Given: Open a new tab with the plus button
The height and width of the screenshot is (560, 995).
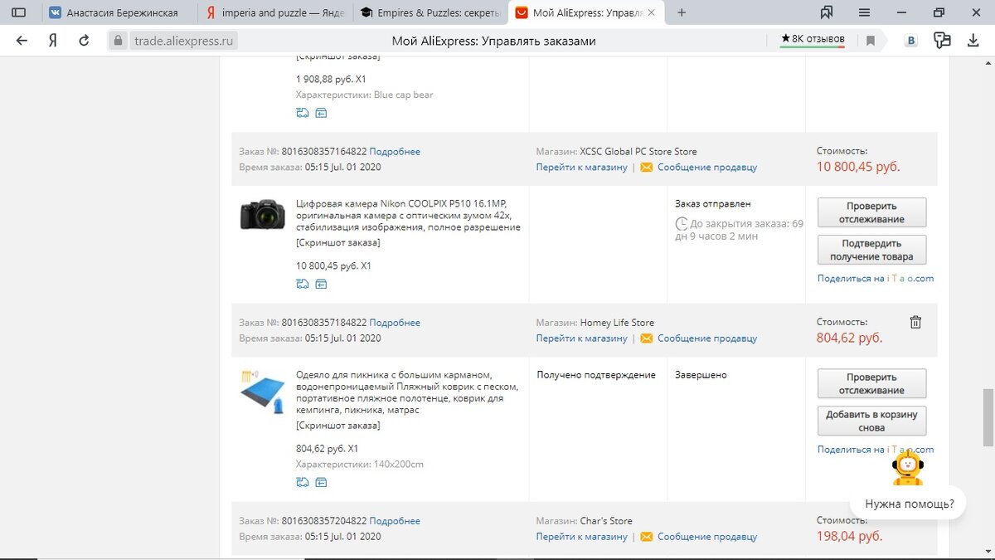Looking at the screenshot, I should [682, 12].
